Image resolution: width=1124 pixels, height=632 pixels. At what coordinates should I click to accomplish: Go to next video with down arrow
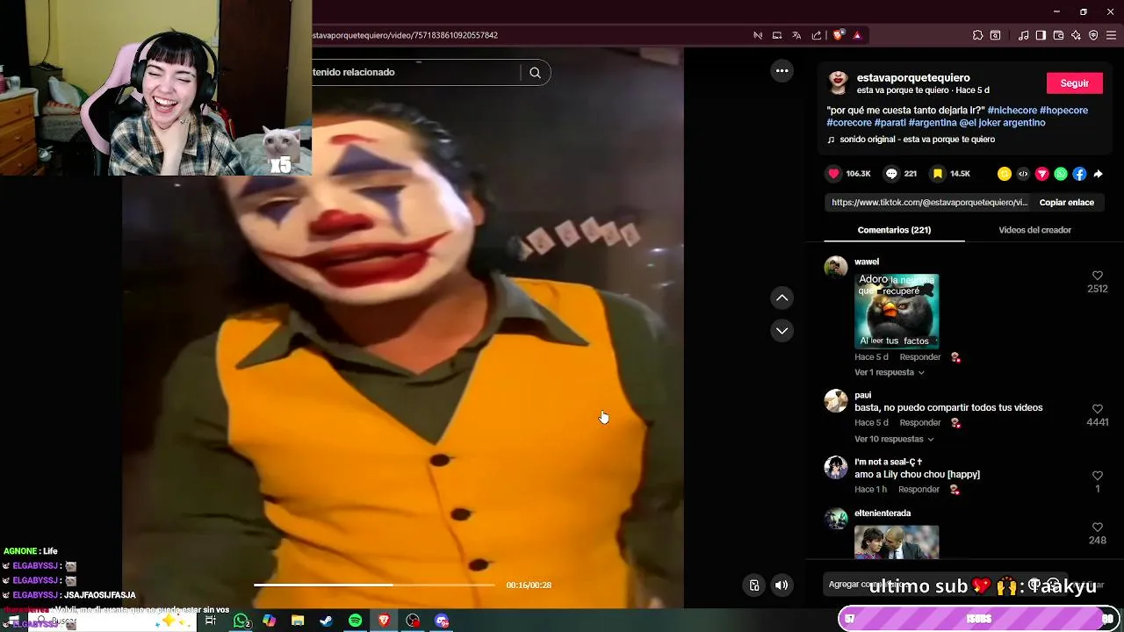pyautogui.click(x=782, y=331)
